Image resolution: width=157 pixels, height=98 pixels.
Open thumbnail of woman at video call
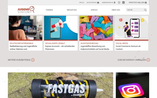(26, 28)
